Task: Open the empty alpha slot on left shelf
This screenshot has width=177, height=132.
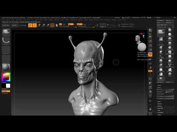Action: pyautogui.click(x=6, y=49)
